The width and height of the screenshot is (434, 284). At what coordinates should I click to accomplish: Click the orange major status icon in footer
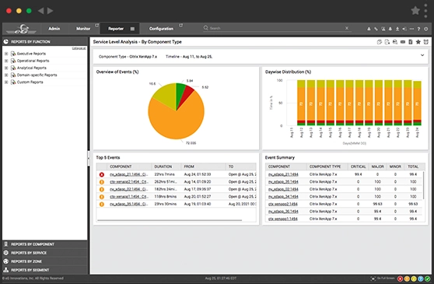pos(407,279)
